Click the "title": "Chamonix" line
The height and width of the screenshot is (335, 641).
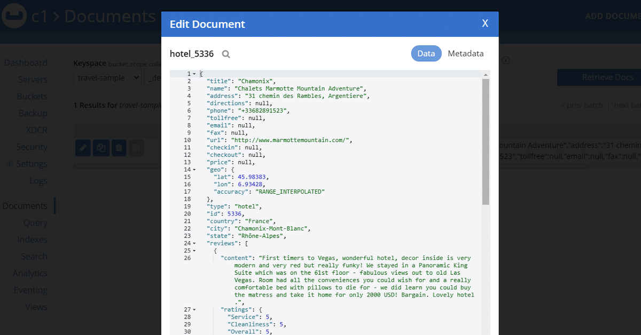[241, 81]
